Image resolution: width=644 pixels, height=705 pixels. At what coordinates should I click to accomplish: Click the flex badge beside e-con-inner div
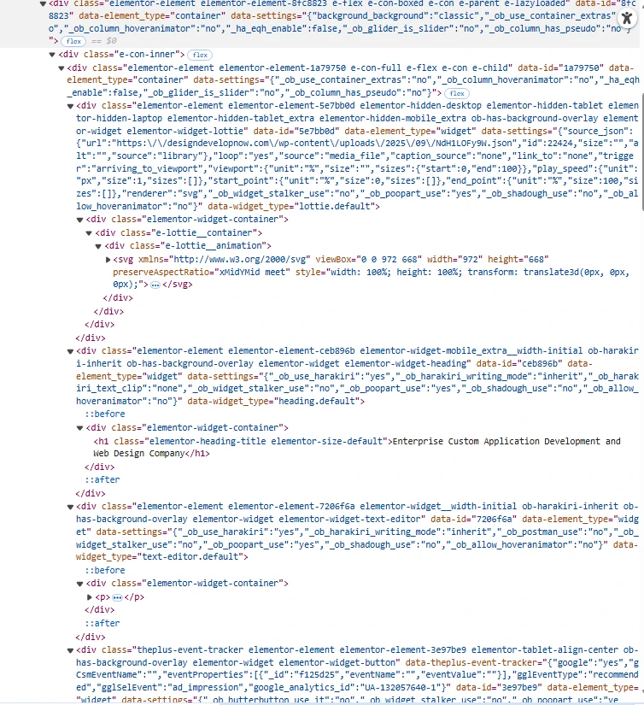coord(200,55)
